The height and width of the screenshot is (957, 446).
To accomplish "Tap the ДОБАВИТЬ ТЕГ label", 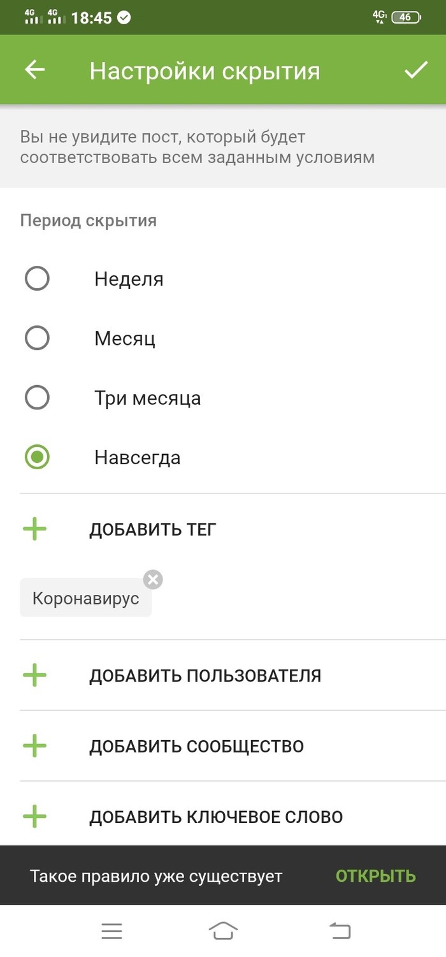I will 153,529.
